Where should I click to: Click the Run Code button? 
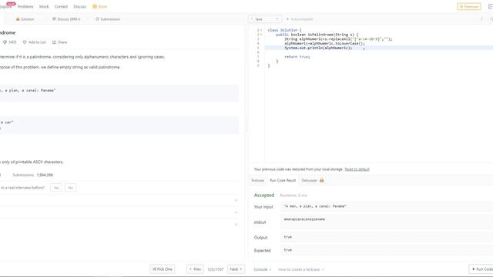click(481, 269)
